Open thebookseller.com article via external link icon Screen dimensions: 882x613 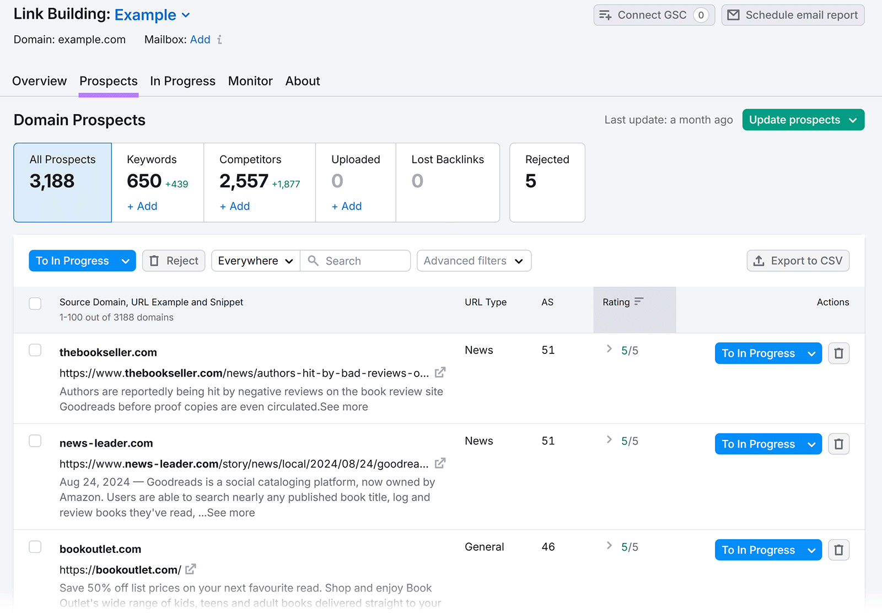[x=439, y=373]
